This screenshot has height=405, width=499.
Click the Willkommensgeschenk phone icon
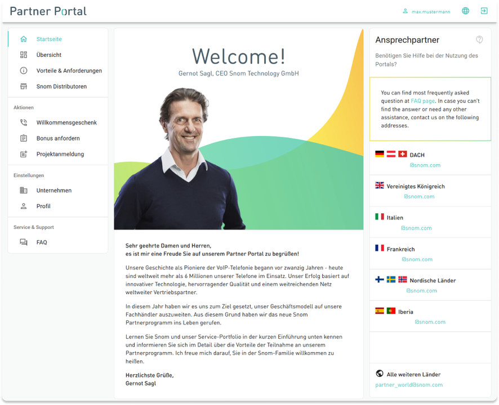click(24, 123)
